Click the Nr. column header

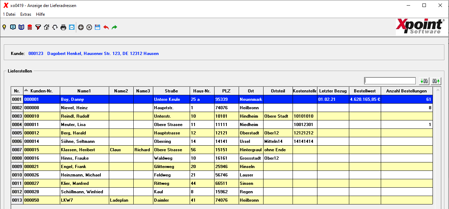point(17,91)
